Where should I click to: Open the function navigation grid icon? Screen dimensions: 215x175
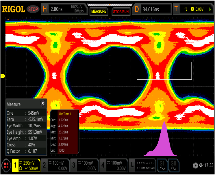point(6,165)
